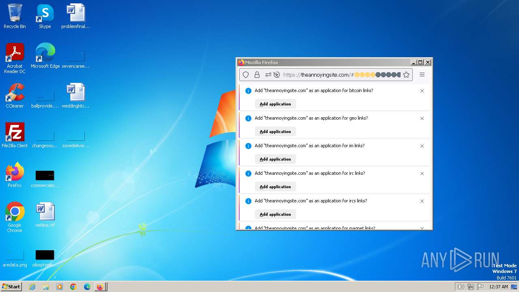Viewport: 519px width, 292px height.
Task: Open the netline.rtf document
Action: (45, 215)
